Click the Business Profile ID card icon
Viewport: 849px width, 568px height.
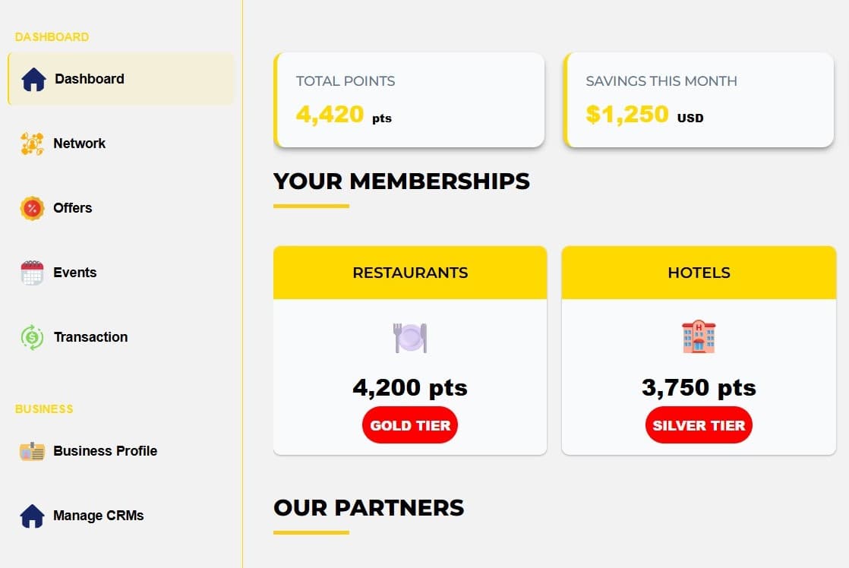(x=32, y=451)
